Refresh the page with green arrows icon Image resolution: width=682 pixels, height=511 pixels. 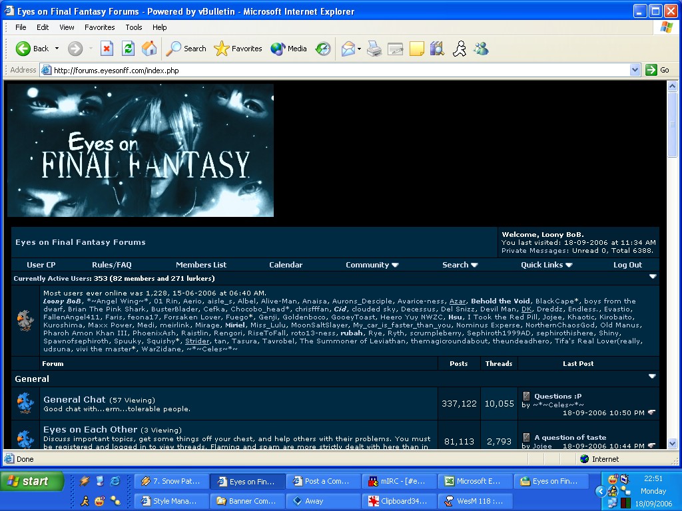[128, 48]
